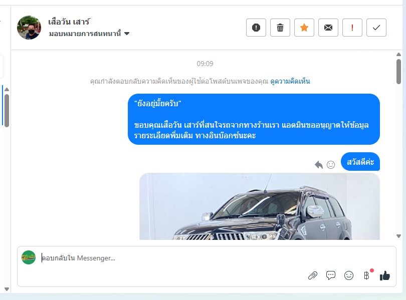
Task: Open emoji picker in reply box
Action: click(x=349, y=275)
